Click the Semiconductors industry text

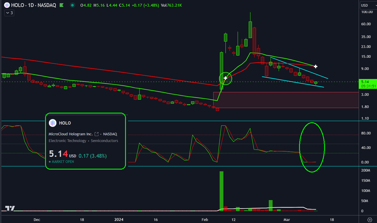click(105, 141)
